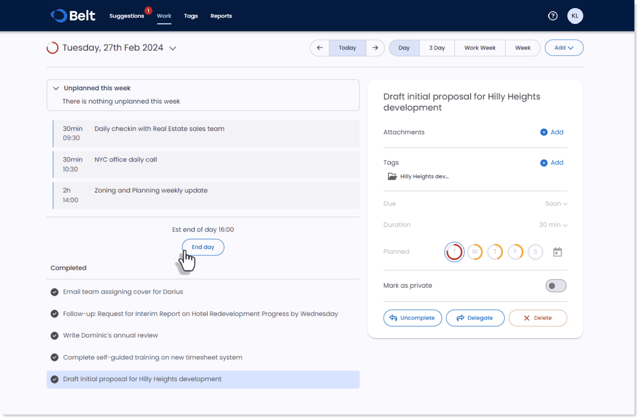Image resolution: width=640 pixels, height=420 pixels.
Task: Select Friday planned day circle
Action: 515,252
